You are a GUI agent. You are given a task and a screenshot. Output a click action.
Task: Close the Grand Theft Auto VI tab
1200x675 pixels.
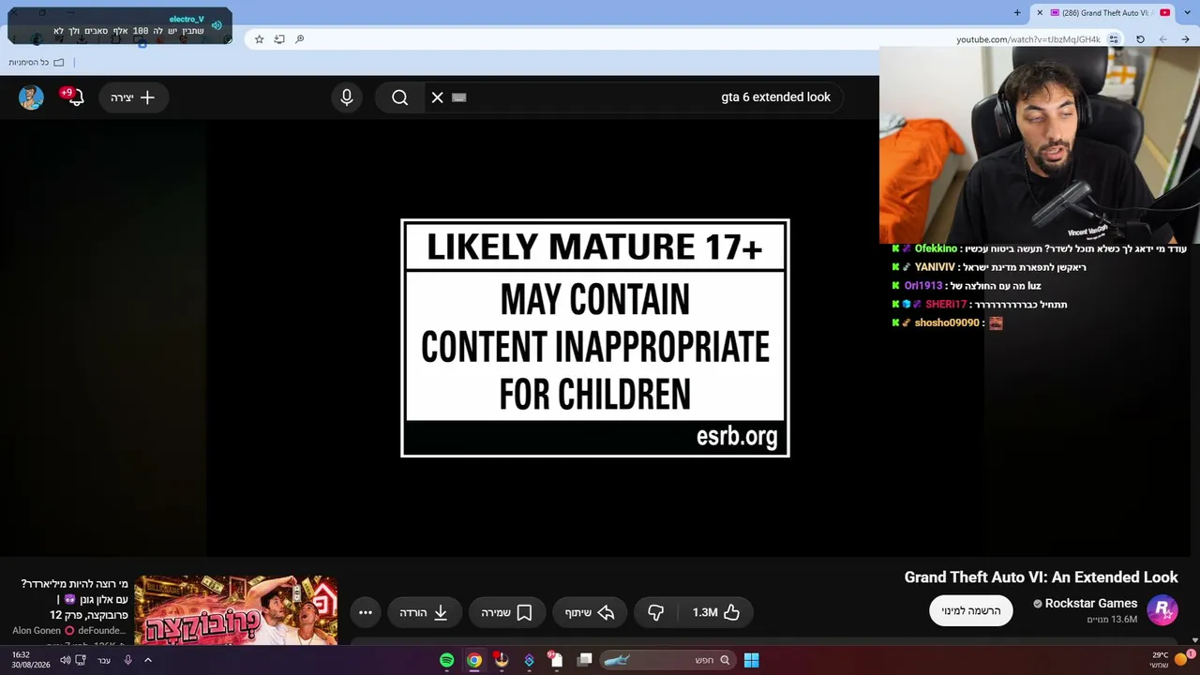pos(1040,13)
